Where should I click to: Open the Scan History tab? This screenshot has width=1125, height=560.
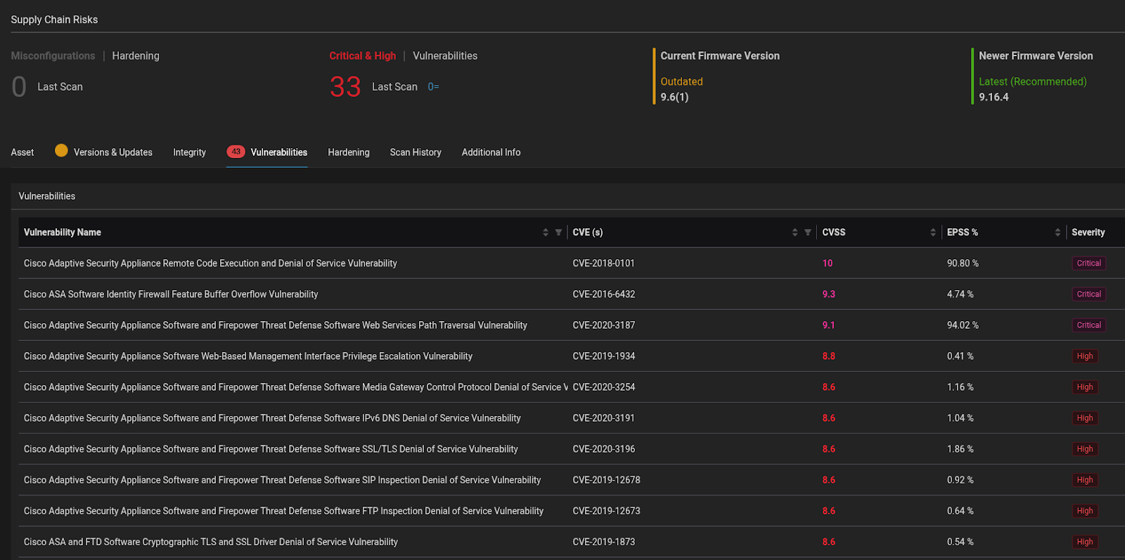pos(416,152)
